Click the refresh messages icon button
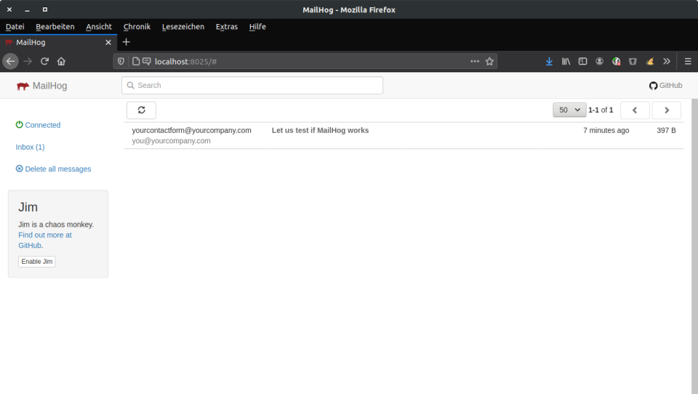 point(141,110)
